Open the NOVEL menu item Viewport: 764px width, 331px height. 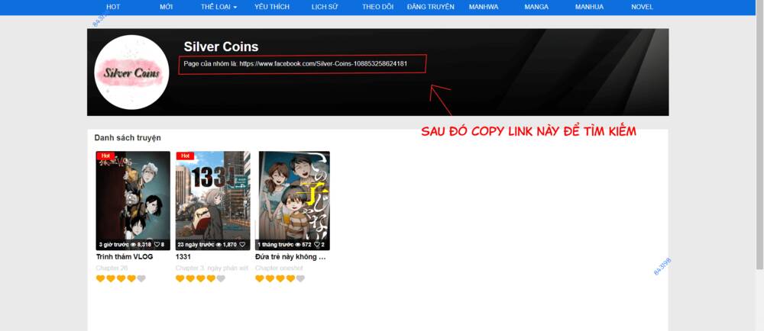(642, 7)
